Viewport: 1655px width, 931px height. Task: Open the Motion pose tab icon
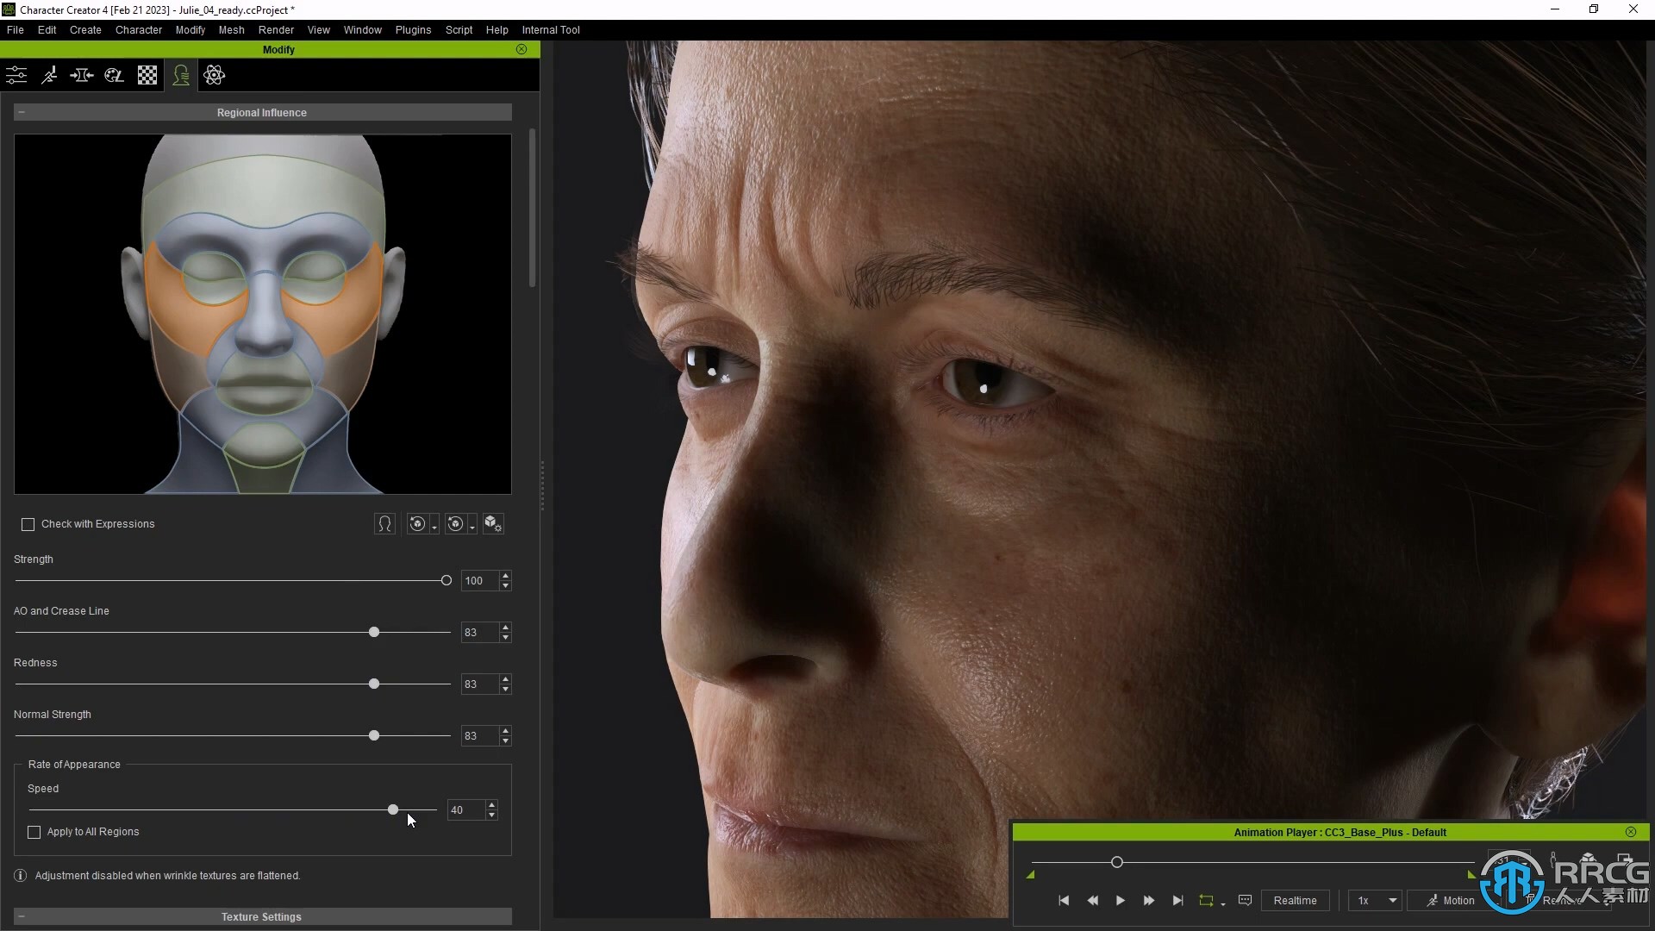coord(49,75)
